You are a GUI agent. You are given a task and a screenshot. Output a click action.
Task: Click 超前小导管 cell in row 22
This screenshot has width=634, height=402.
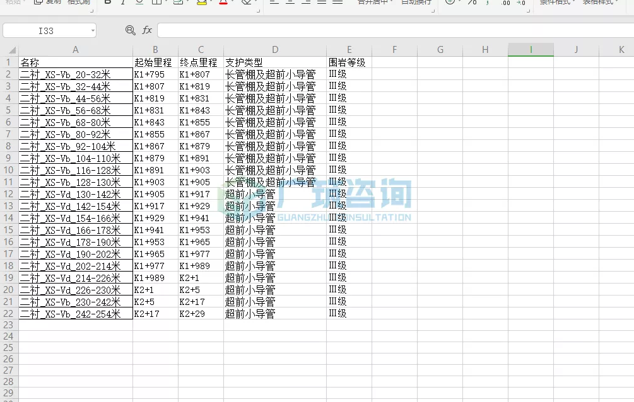[275, 314]
